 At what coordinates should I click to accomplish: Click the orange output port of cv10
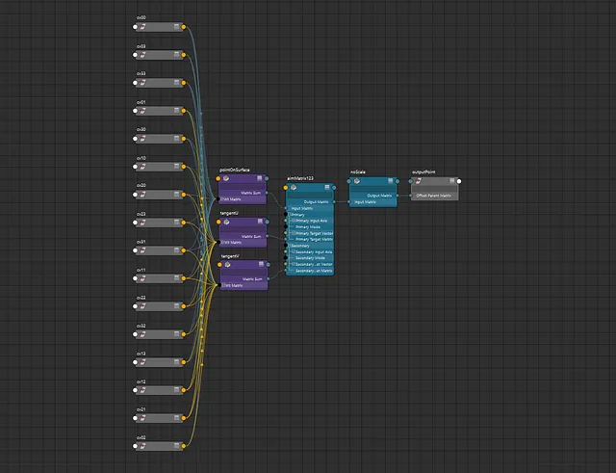click(x=185, y=167)
